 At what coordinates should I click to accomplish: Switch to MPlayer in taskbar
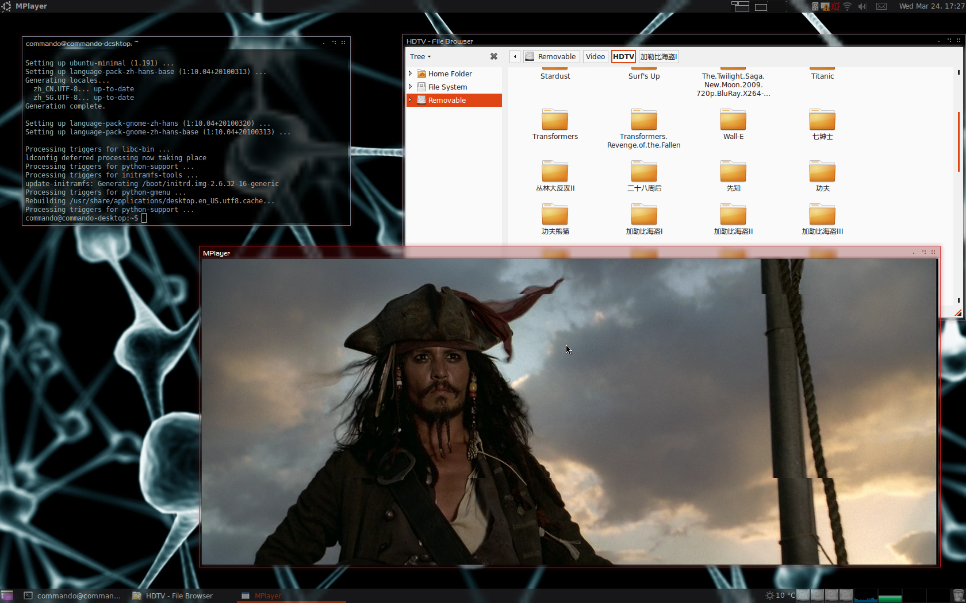point(291,596)
